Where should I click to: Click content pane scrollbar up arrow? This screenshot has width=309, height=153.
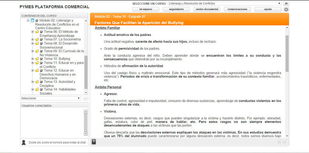point(287,28)
